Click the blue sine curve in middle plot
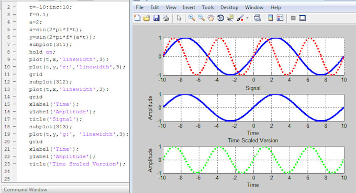The height and width of the screenshot is (193, 356). point(253,107)
